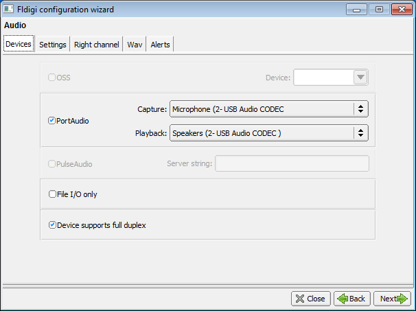Open the Right channel tab
This screenshot has height=311, width=416.
(97, 45)
